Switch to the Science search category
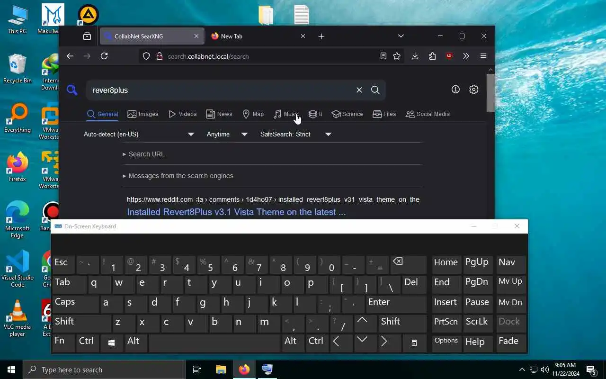The width and height of the screenshot is (606, 379). (348, 114)
